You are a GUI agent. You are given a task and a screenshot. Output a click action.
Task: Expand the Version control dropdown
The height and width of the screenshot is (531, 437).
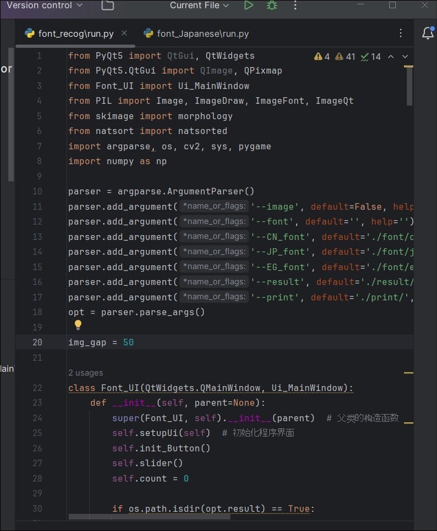click(44, 5)
